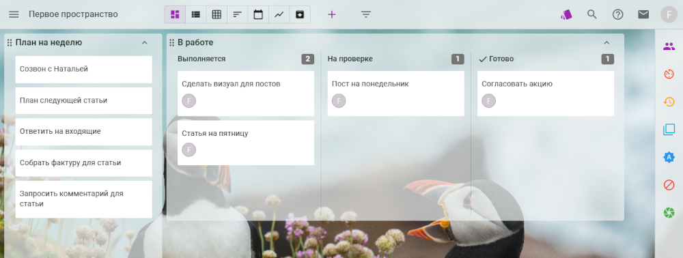The height and width of the screenshot is (258, 683).
Task: Open the automation badge icon in sidebar
Action: click(x=669, y=157)
